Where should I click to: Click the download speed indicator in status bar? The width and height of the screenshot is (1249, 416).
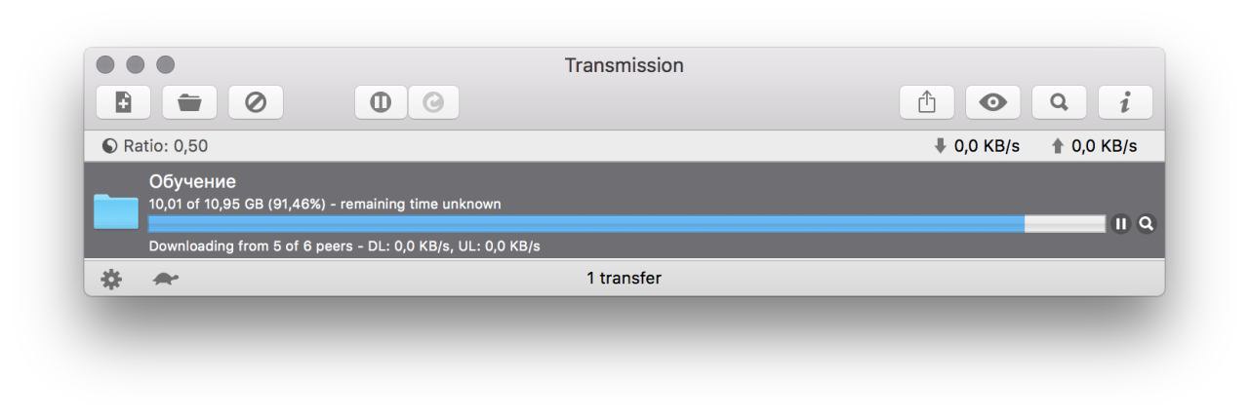976,146
